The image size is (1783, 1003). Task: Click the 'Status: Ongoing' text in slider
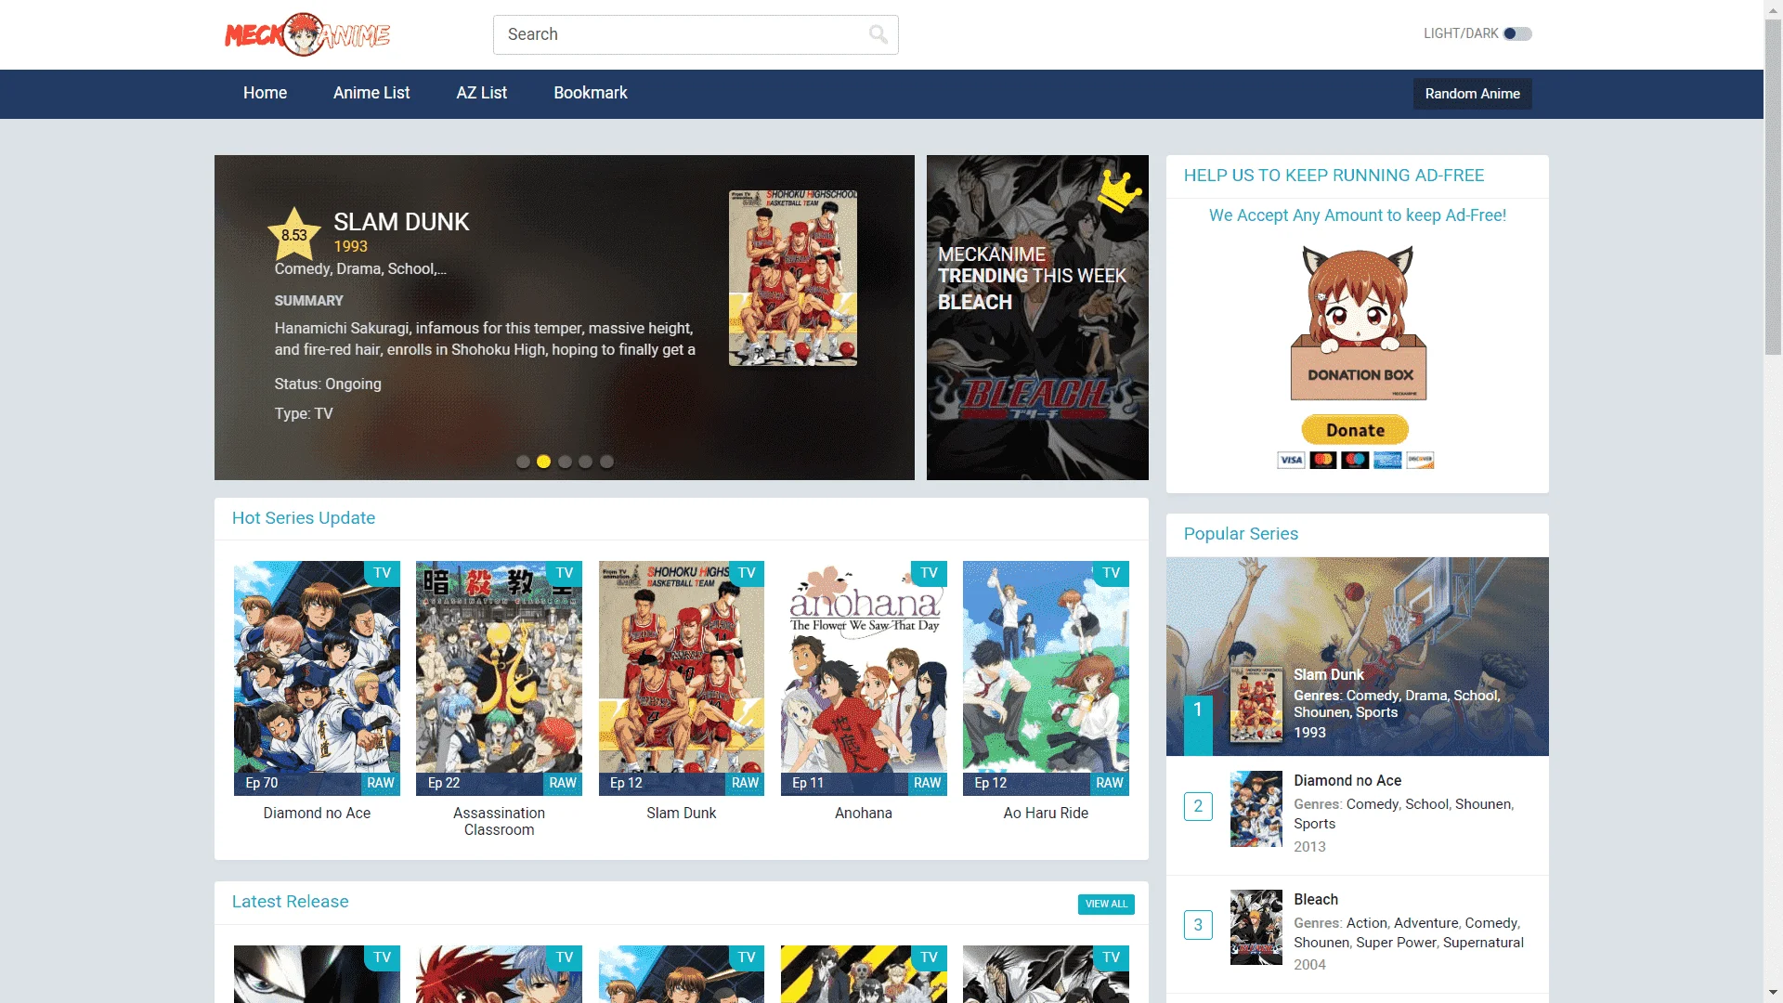point(328,384)
